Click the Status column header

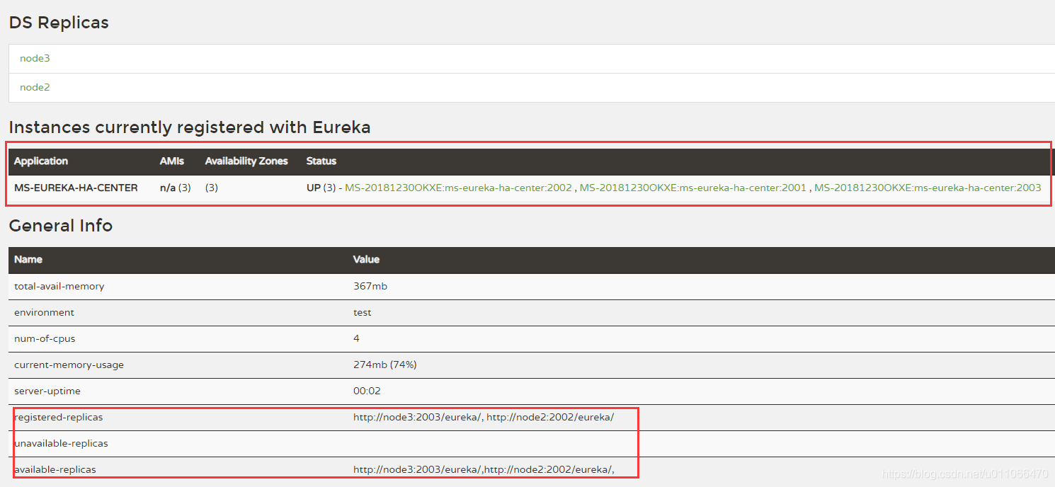321,161
